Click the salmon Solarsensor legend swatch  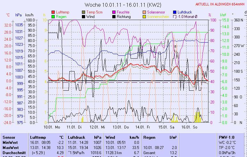pyautogui.click(x=144, y=12)
